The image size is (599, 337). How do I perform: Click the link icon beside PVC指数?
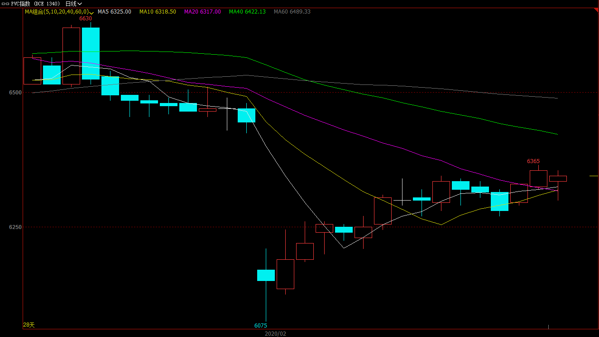click(5, 4)
